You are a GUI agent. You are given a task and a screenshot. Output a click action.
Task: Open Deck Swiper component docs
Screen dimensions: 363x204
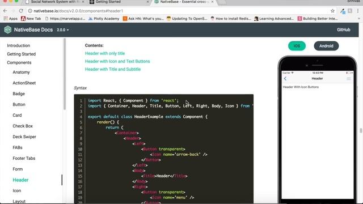[24, 137]
